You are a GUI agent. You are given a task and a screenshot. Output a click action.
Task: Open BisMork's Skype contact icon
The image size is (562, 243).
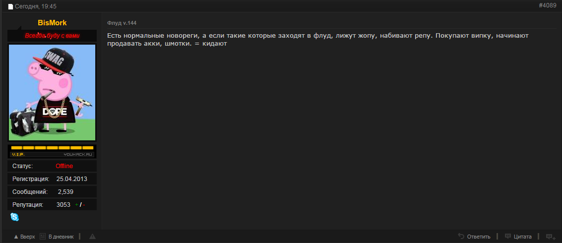[15, 217]
